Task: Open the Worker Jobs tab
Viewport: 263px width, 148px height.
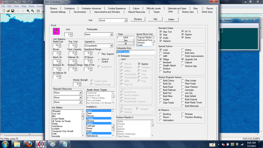Action: (x=188, y=12)
